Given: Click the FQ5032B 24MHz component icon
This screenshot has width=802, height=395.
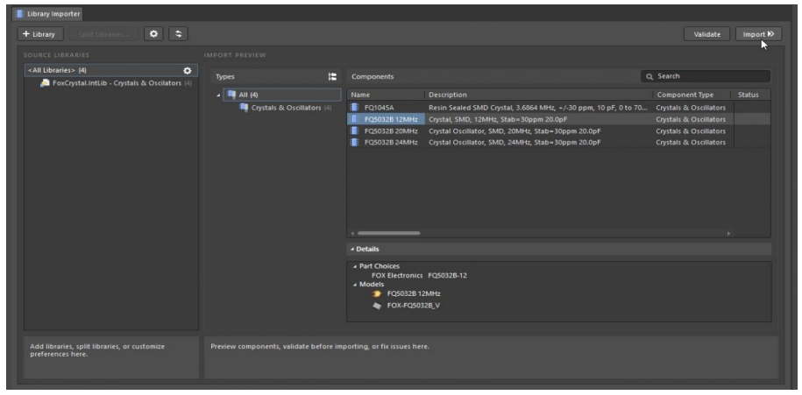Looking at the screenshot, I should pyautogui.click(x=354, y=143).
